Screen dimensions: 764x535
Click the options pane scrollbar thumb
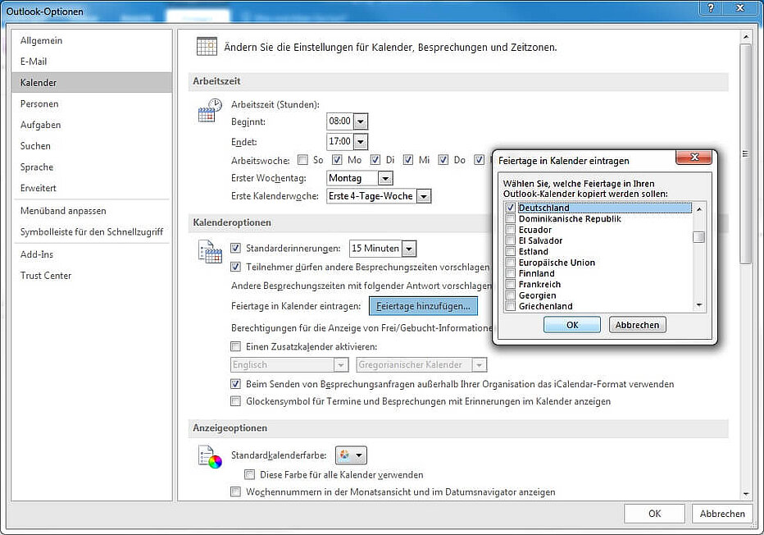[745, 154]
